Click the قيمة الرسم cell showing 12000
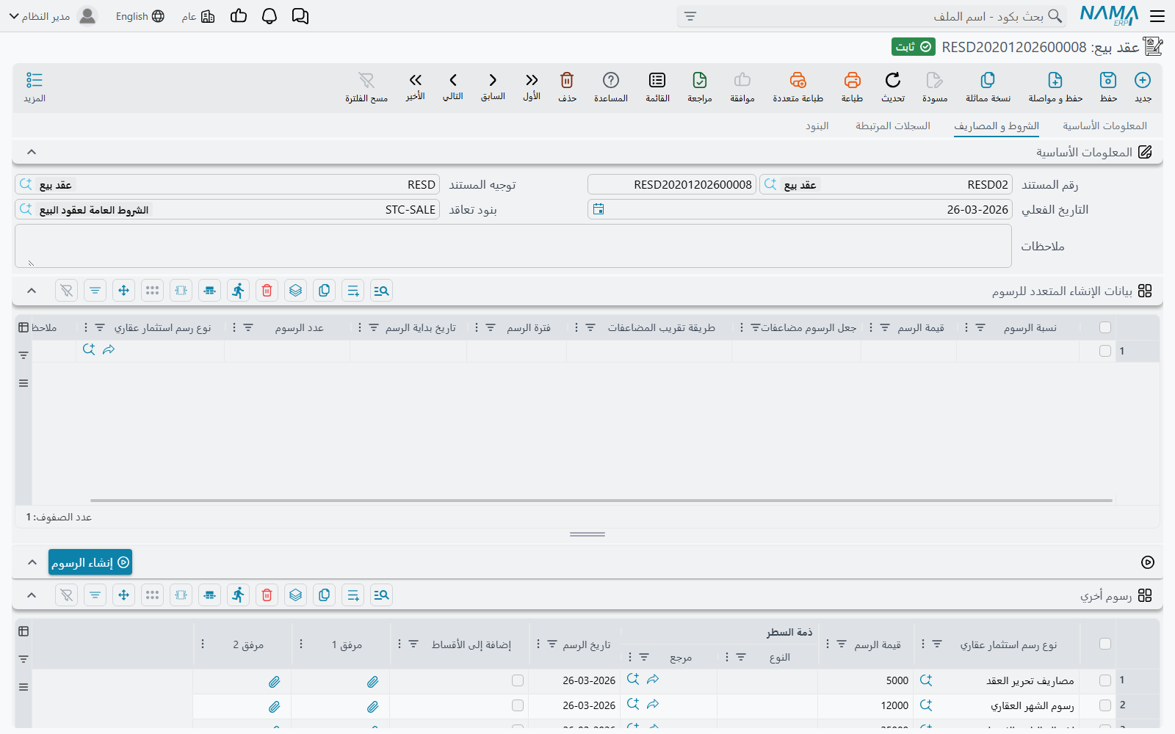Screen dimensions: 1175x734 865,705
